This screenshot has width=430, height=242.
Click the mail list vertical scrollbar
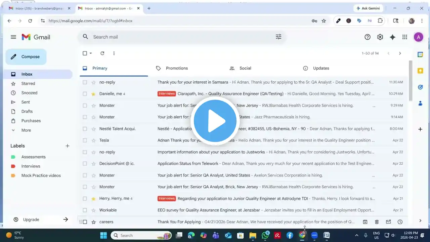click(410, 81)
